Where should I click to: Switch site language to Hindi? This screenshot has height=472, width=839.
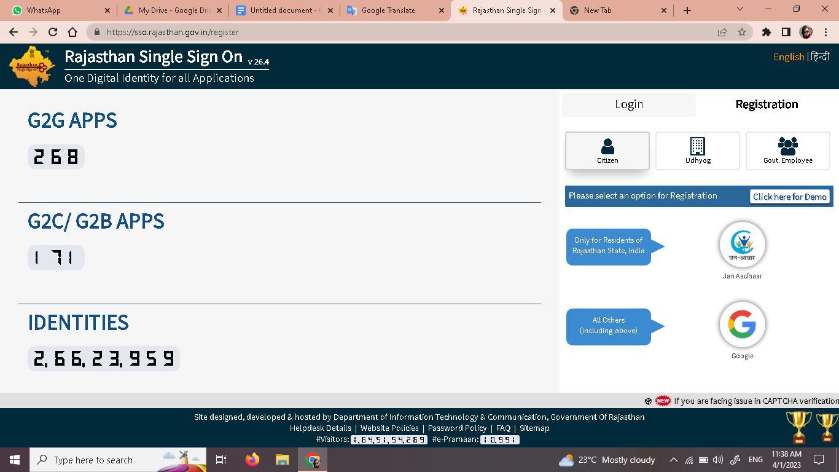[820, 57]
